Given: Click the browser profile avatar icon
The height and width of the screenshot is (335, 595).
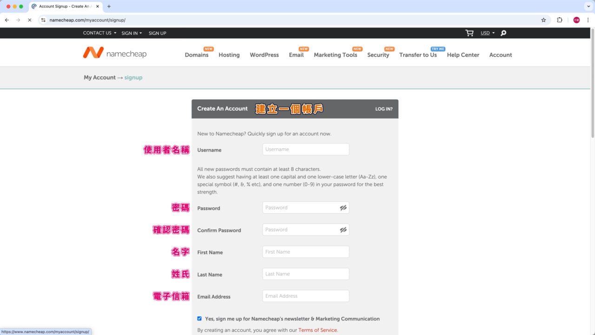Looking at the screenshot, I should tap(576, 20).
